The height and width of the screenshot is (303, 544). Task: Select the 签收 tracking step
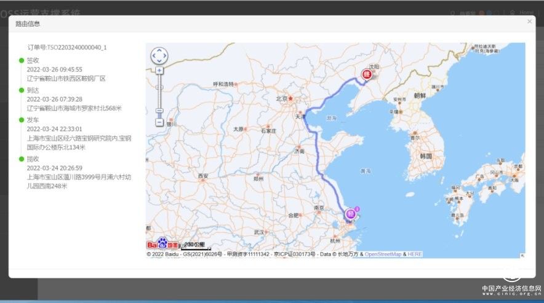pos(33,60)
